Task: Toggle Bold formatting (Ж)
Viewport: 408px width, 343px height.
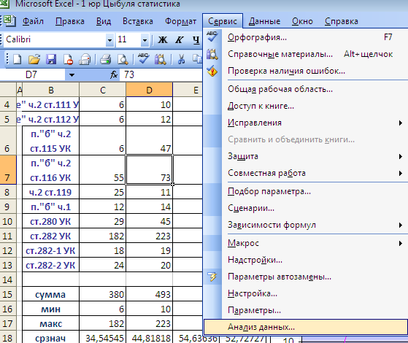Action: click(163, 40)
